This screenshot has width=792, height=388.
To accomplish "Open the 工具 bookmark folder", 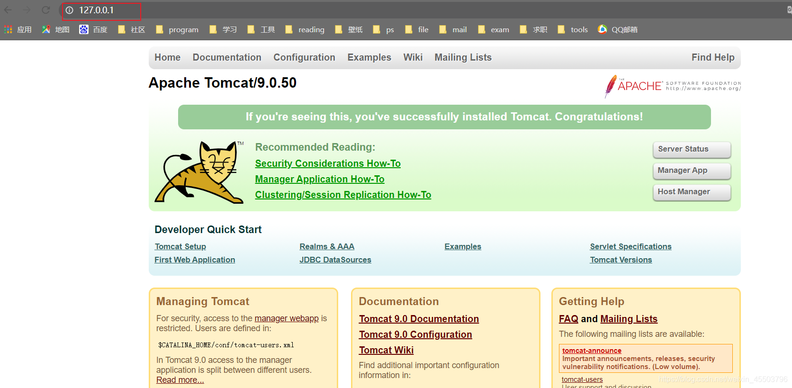I will point(261,29).
